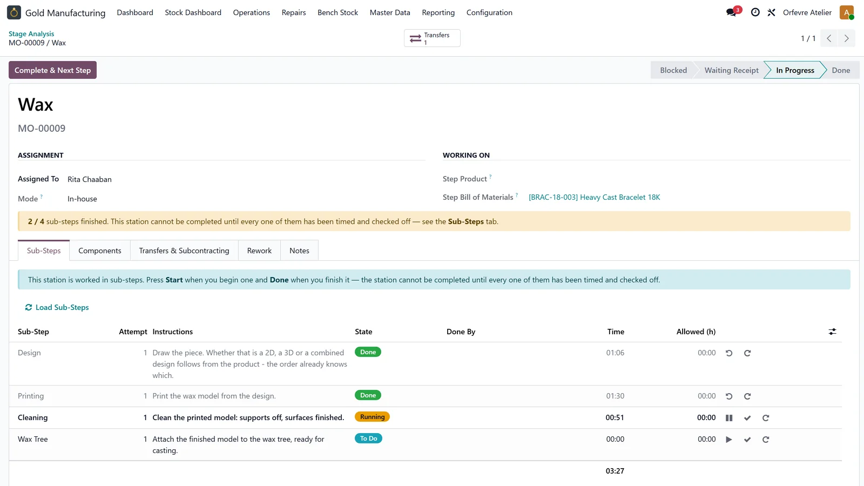The width and height of the screenshot is (864, 486).
Task: Open the Configuration menu
Action: click(489, 12)
